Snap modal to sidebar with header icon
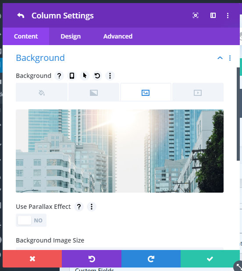Image resolution: width=242 pixels, height=271 pixels. click(x=213, y=15)
